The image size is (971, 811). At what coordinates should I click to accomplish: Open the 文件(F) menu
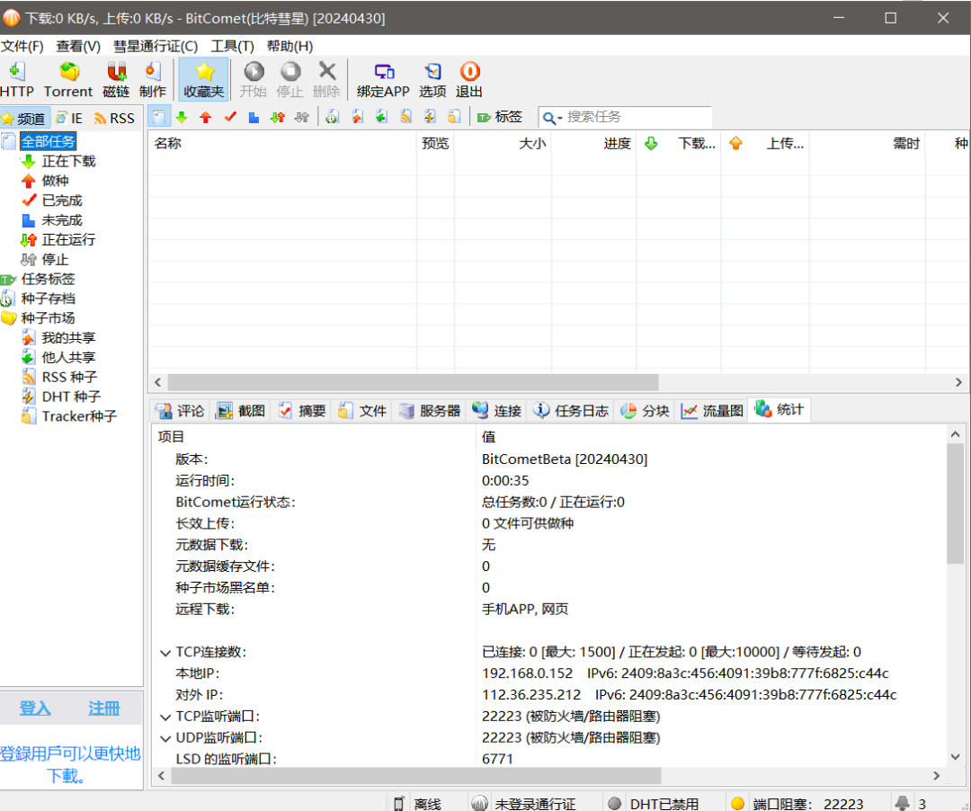(x=22, y=47)
